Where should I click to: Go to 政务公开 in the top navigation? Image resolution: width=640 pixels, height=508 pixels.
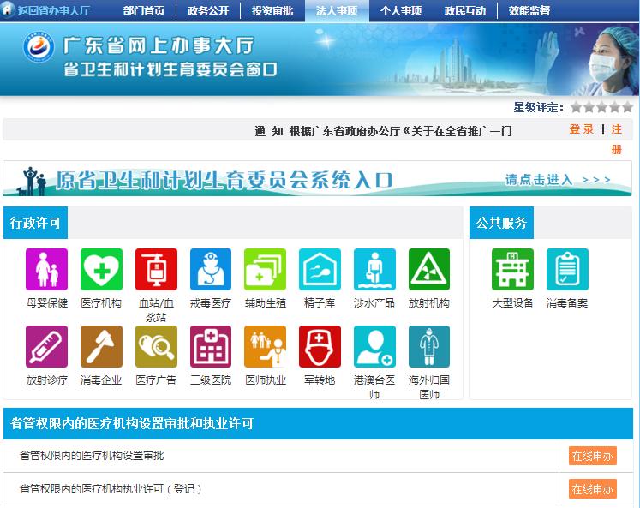pyautogui.click(x=208, y=10)
